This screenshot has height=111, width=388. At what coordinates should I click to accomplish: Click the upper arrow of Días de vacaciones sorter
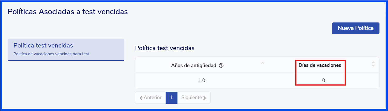[373, 62]
